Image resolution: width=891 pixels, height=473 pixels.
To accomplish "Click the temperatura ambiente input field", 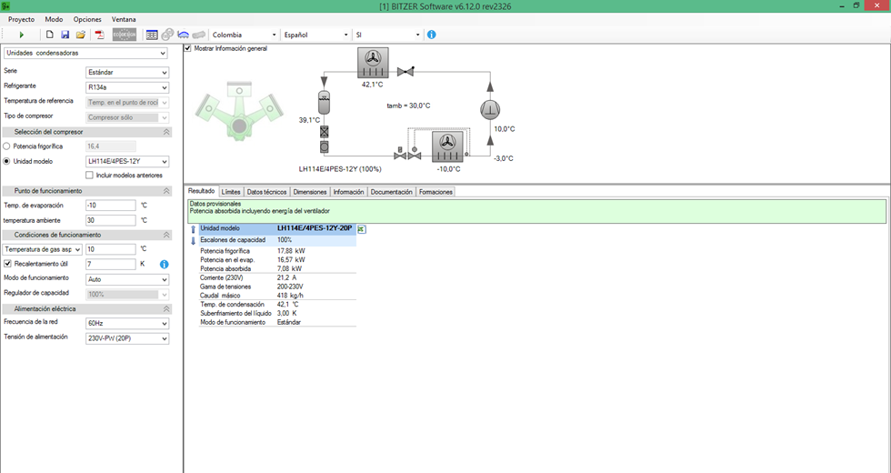I will click(111, 220).
